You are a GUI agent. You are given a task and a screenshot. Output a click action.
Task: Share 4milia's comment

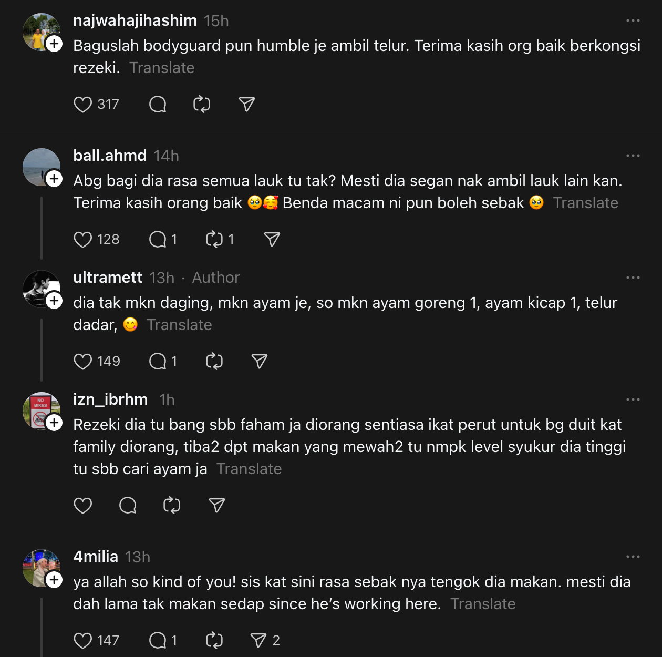pos(258,640)
